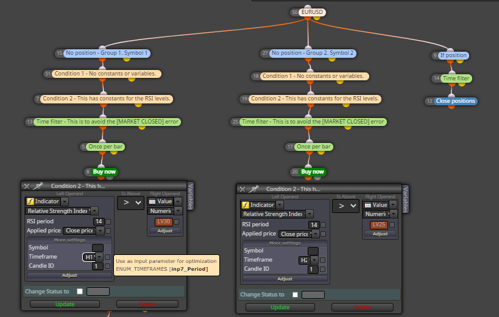Toggle Timeframe optimization checkbox in left panel

[108, 257]
